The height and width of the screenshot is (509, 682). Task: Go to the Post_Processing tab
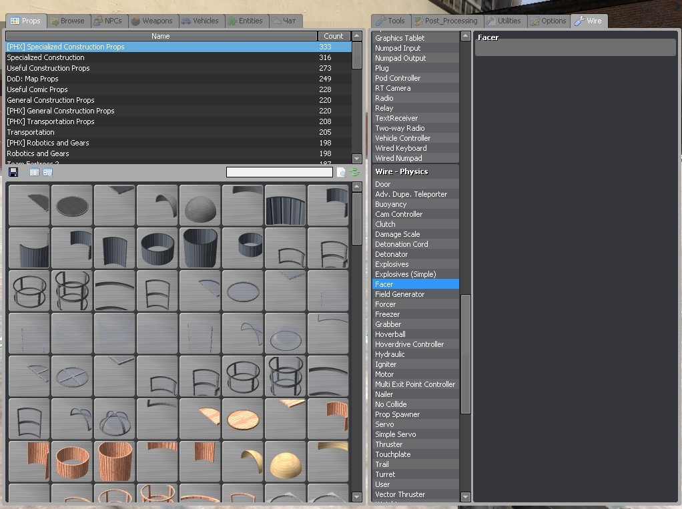click(445, 21)
